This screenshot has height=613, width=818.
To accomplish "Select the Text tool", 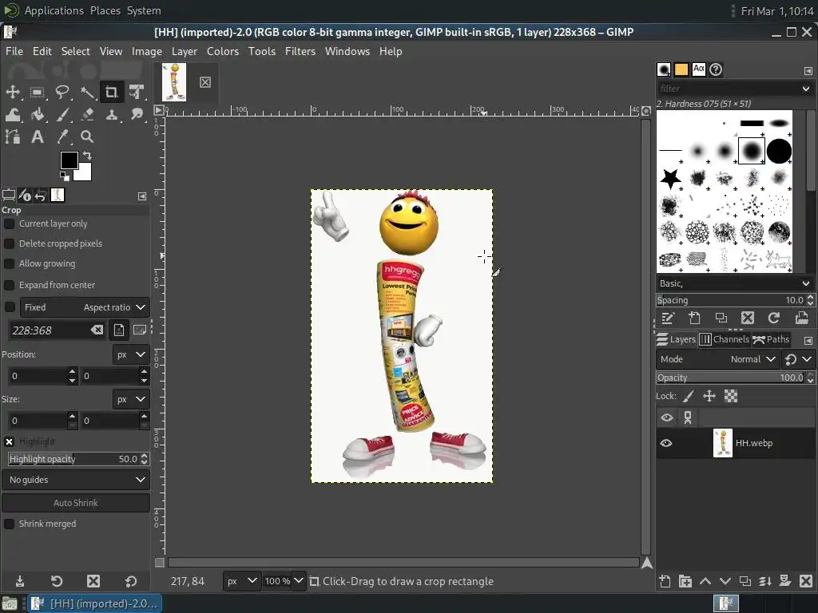I will click(37, 136).
